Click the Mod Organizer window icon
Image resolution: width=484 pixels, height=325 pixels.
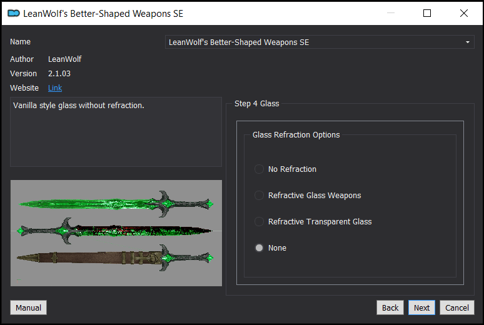pos(14,13)
